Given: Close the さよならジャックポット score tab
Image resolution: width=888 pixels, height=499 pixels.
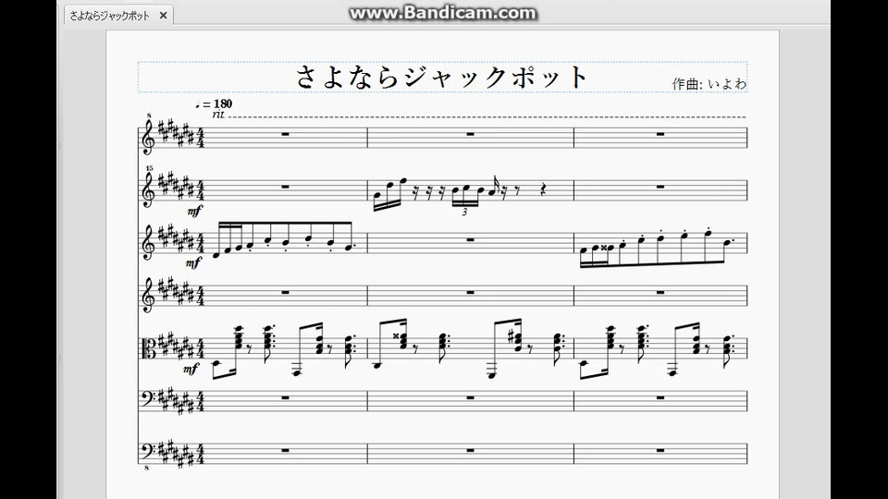Looking at the screenshot, I should pos(163,16).
